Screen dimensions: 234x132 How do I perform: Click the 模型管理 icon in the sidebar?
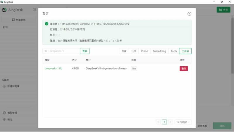point(4,113)
